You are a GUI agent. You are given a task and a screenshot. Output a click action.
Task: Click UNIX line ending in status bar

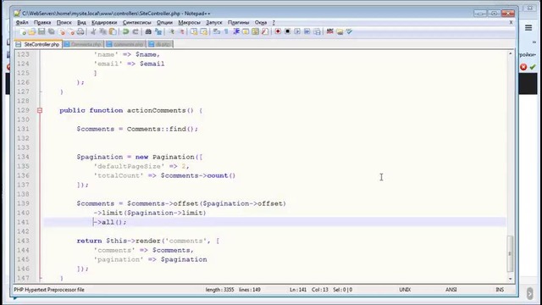point(405,290)
